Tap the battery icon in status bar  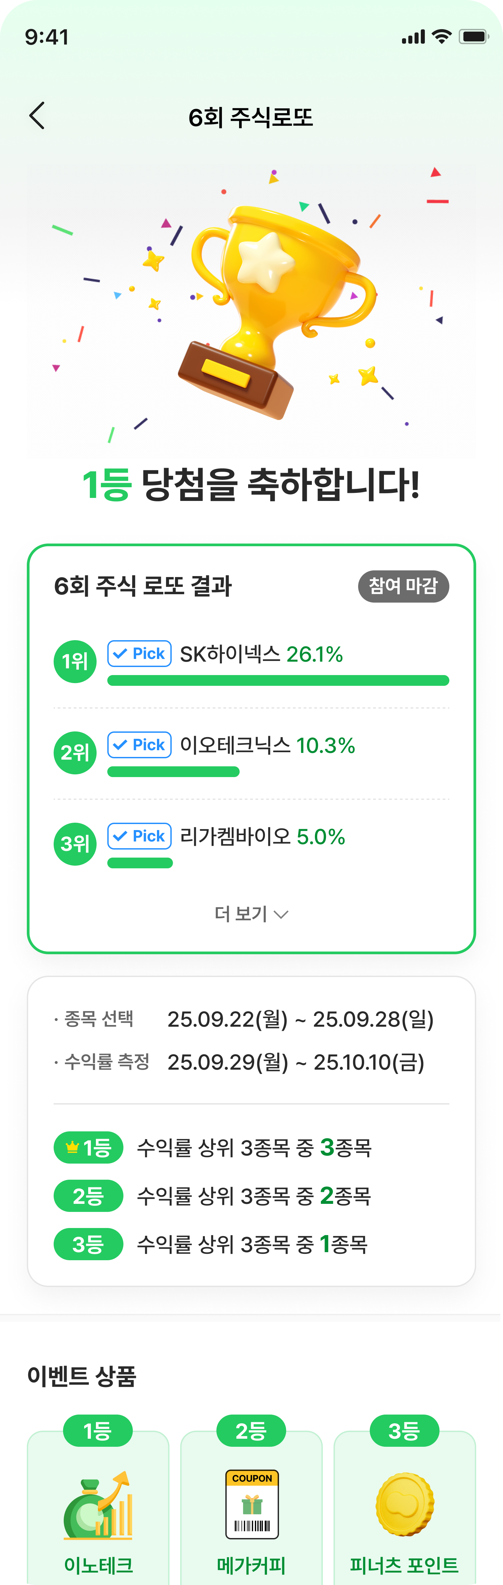[473, 37]
